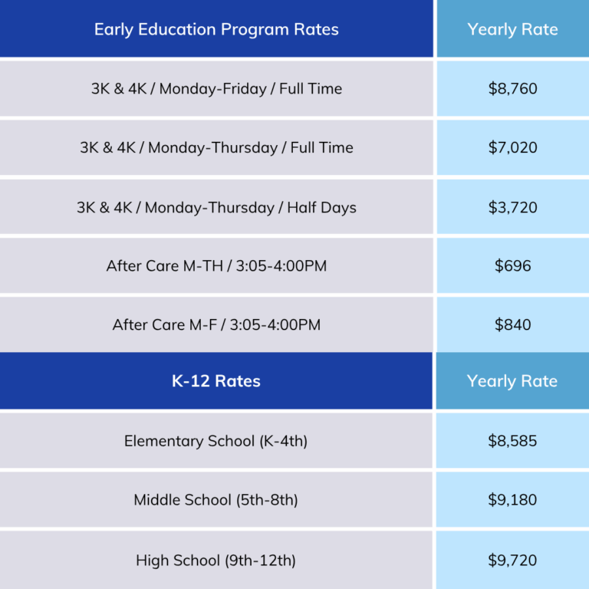Select After Care M-F 3:05-4:00PM row
Screen dimensions: 589x589
tap(216, 325)
